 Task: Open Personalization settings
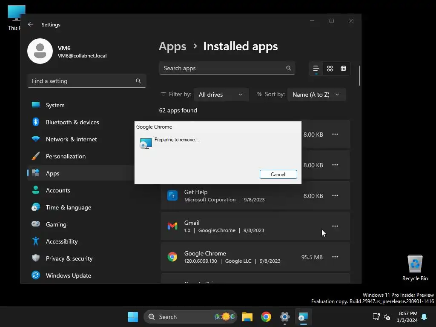(x=80, y=156)
